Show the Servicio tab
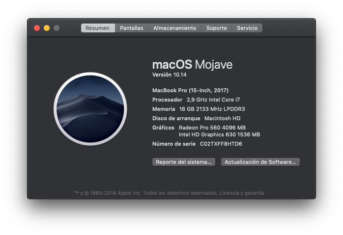Viewport: 343px width, 235px height. click(247, 28)
